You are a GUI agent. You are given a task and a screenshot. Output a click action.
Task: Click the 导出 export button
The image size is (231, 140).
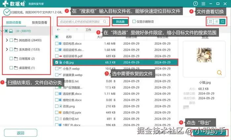209,133
